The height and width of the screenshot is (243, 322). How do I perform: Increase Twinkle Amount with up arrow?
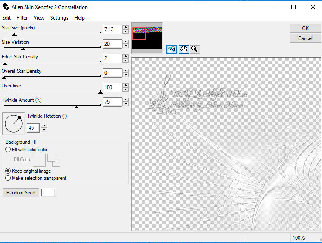click(x=126, y=99)
